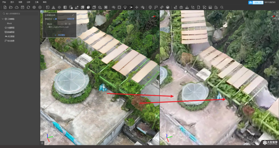The height and width of the screenshot is (148, 279).
Task: Open the 工具 menu
Action: 37,2
